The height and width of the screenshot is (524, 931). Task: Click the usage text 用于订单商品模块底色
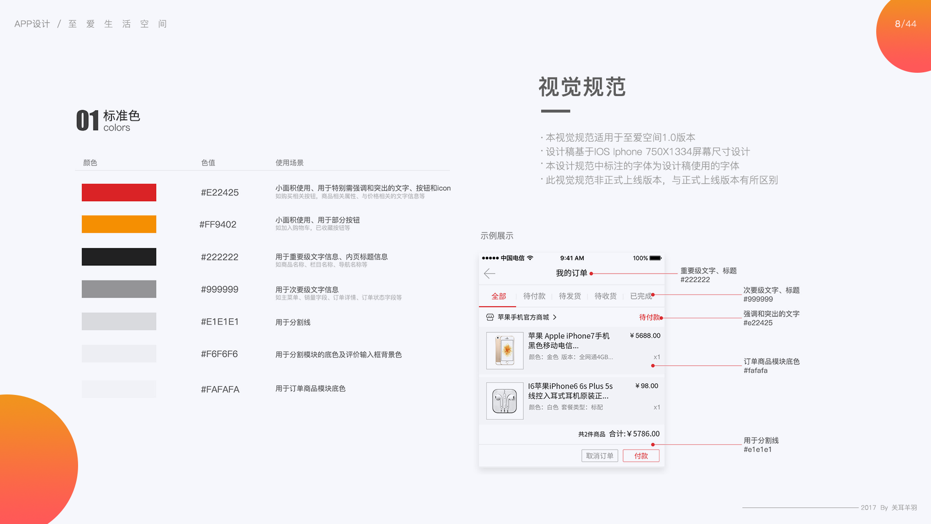coord(310,389)
